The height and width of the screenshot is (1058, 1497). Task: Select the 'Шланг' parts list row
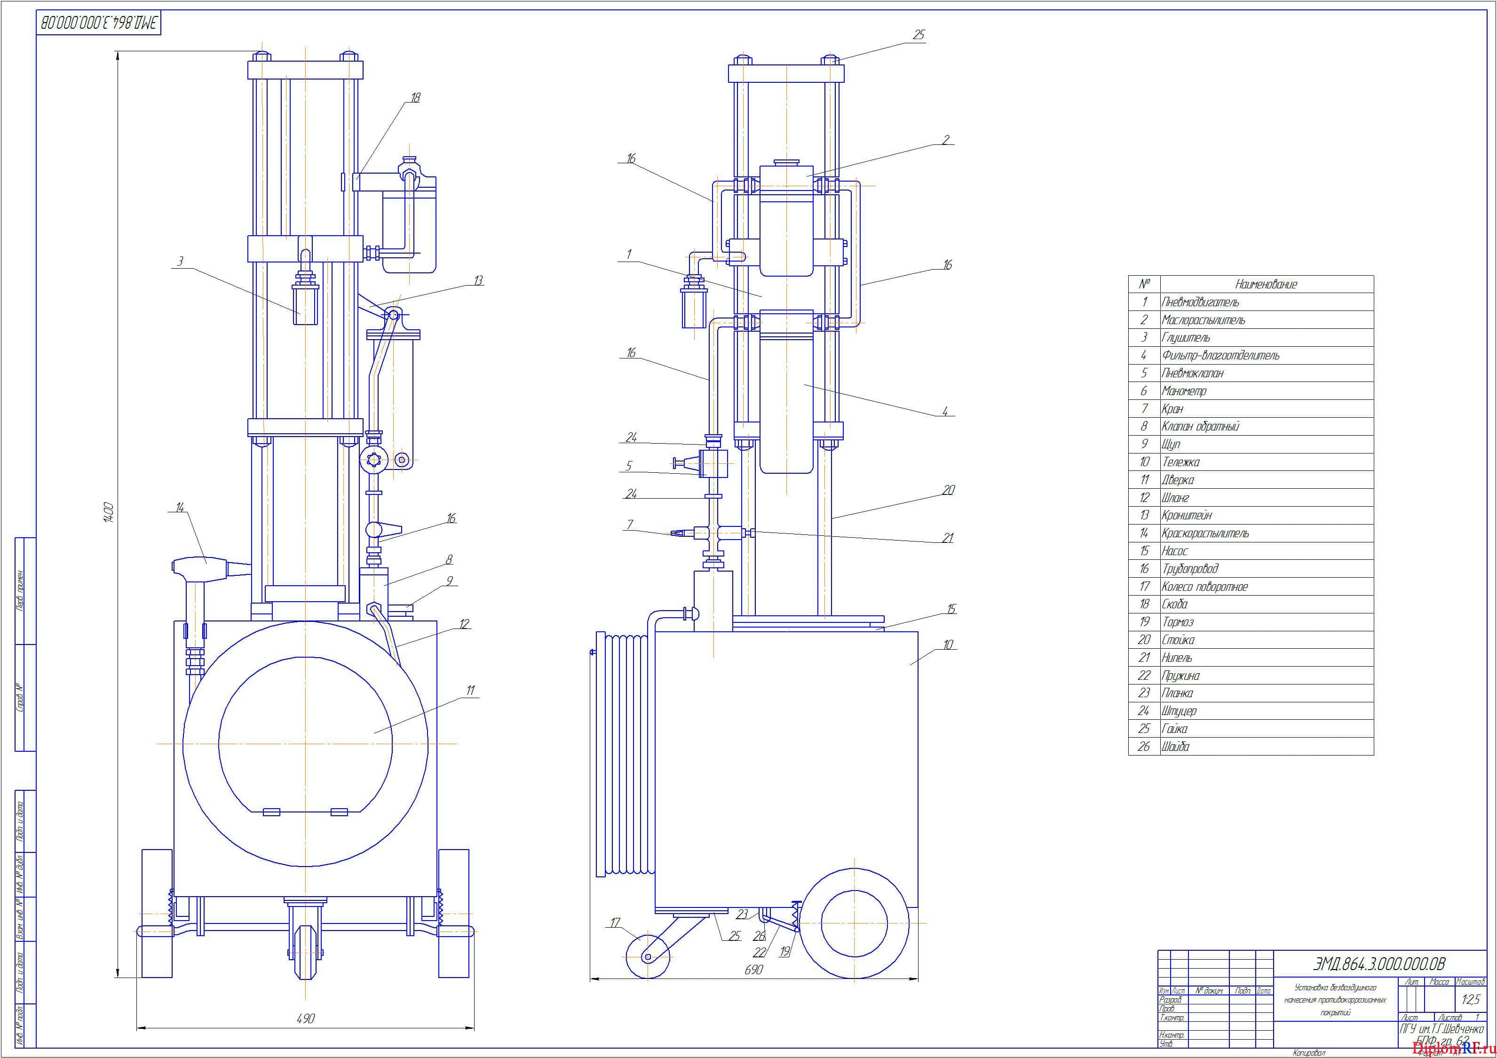(x=1251, y=498)
